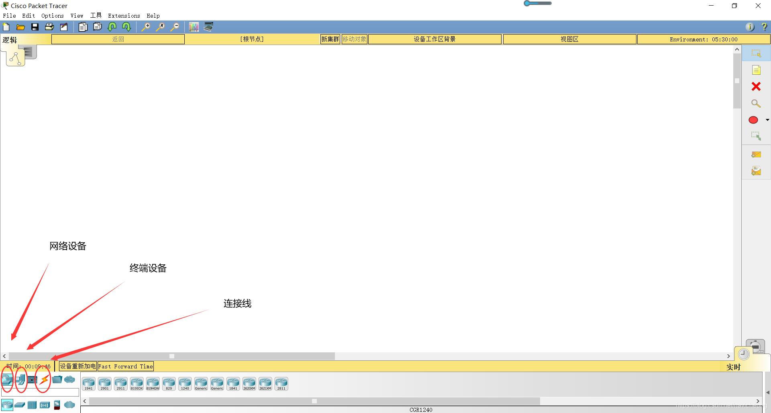The height and width of the screenshot is (413, 771).
Task: Redo the last action
Action: click(x=126, y=27)
